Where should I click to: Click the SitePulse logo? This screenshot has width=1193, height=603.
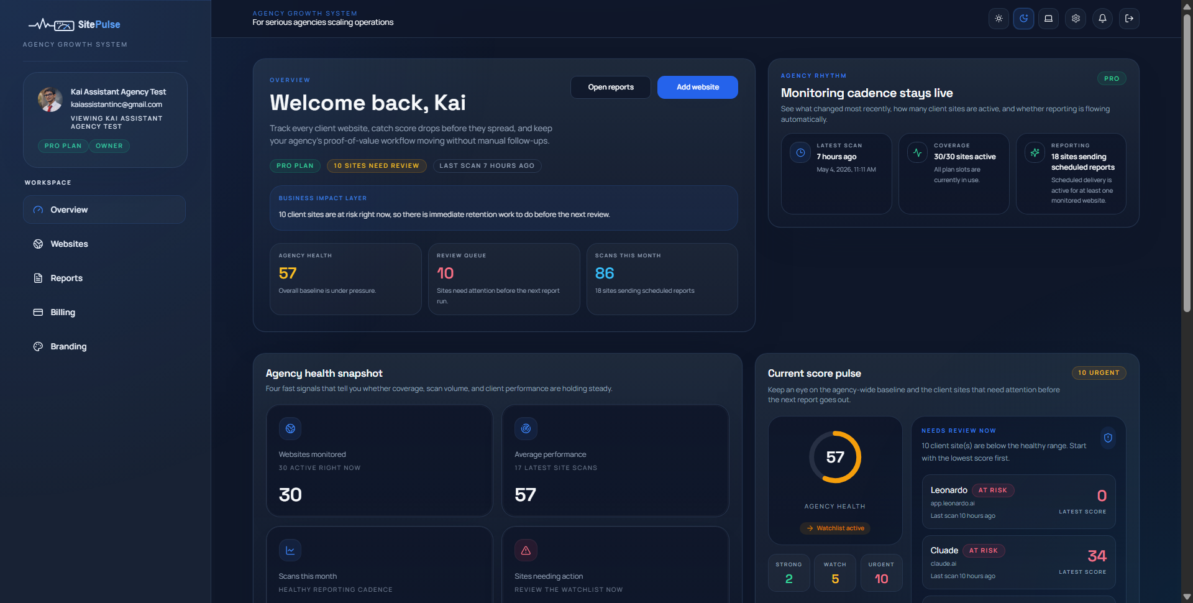point(75,25)
